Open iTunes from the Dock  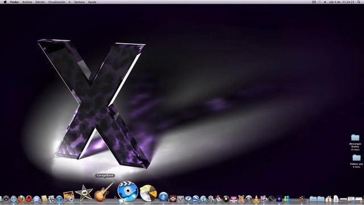tap(59, 199)
